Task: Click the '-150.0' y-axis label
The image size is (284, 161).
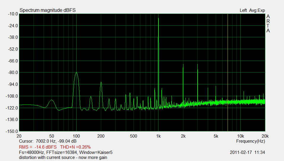Action: click(12, 131)
